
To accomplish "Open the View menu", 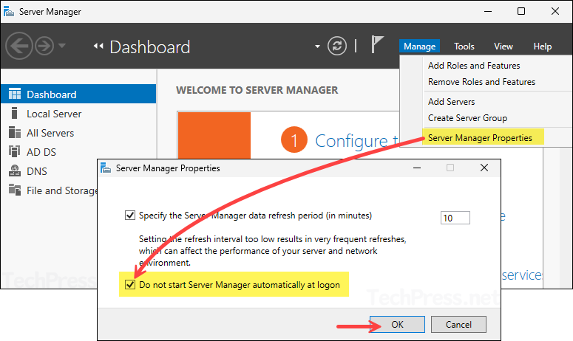I will tap(504, 46).
